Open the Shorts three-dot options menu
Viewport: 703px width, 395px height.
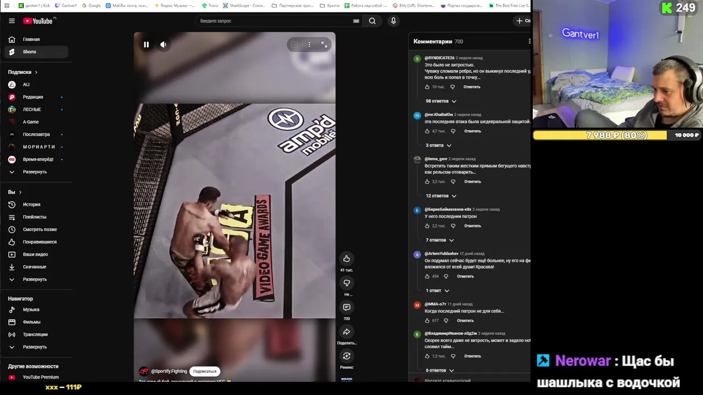point(309,44)
